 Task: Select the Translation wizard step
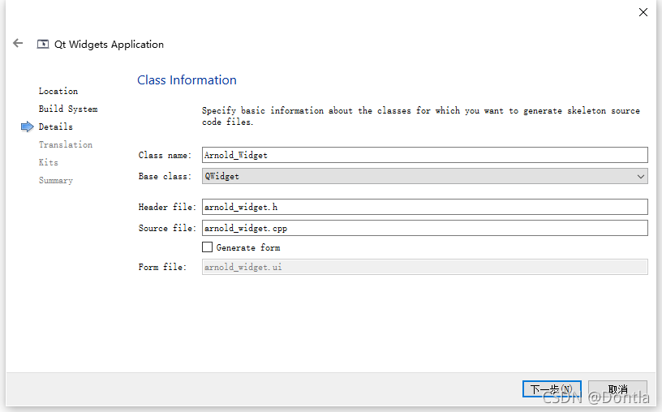66,144
